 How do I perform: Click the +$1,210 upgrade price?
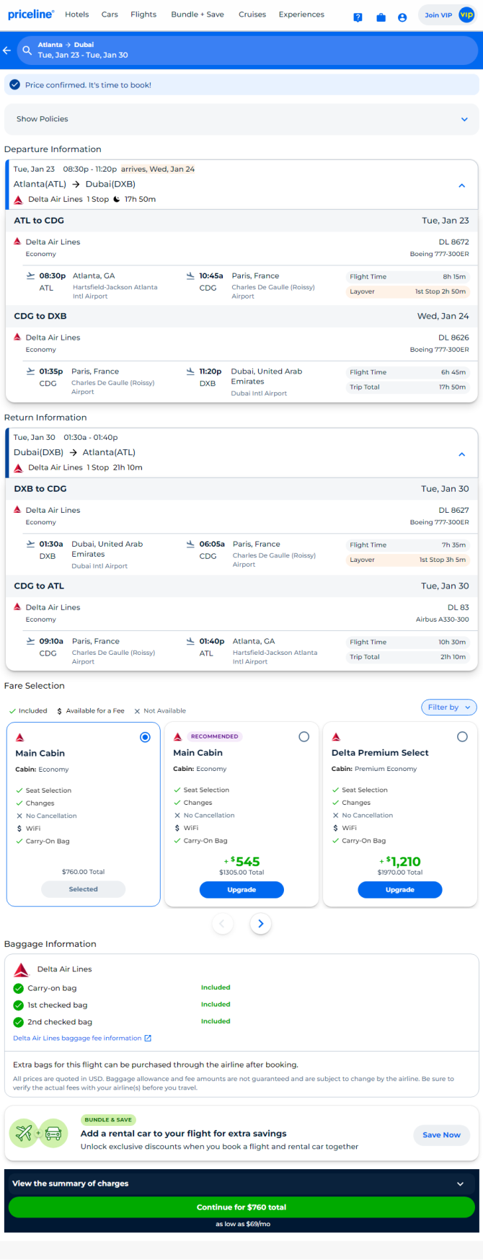tap(400, 862)
